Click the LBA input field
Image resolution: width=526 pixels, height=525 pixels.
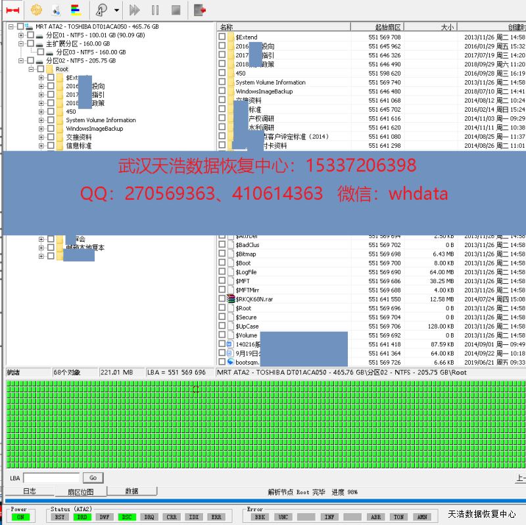coord(51,478)
